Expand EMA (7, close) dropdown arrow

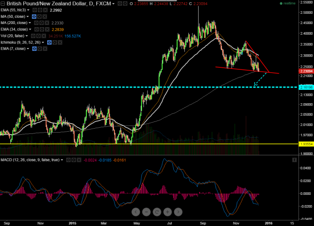[28, 48]
